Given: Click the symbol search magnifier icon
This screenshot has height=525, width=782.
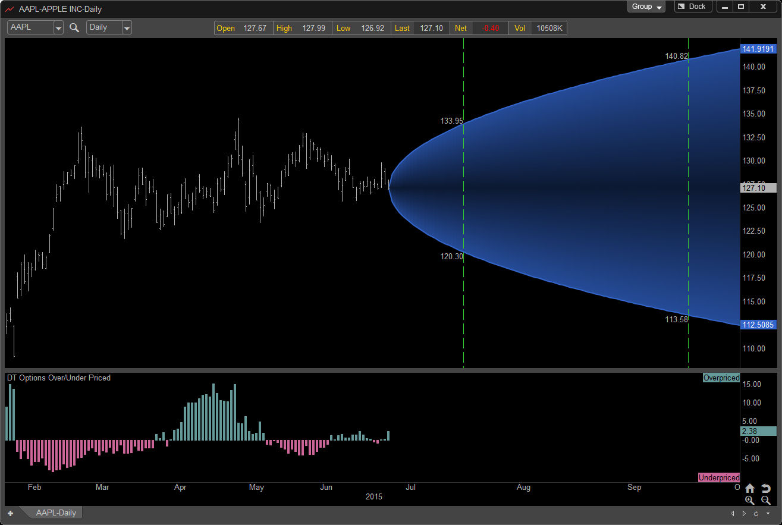Looking at the screenshot, I should (x=74, y=27).
